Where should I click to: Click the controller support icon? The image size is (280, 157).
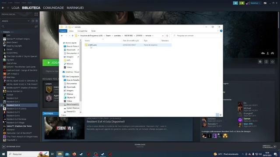click(x=272, y=53)
